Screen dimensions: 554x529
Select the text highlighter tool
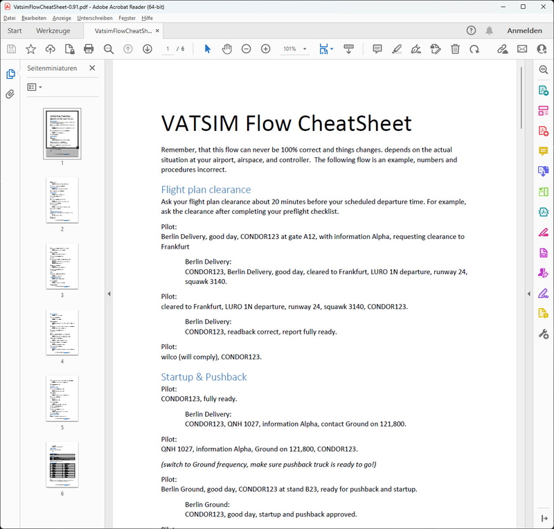[395, 49]
